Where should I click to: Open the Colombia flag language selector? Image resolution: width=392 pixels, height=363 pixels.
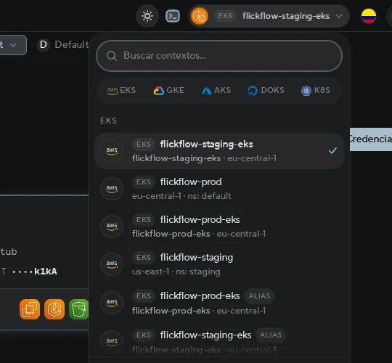369,16
